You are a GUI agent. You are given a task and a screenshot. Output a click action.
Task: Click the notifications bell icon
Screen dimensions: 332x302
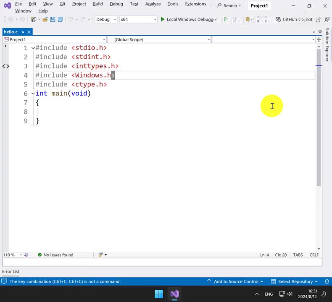[x=327, y=281]
